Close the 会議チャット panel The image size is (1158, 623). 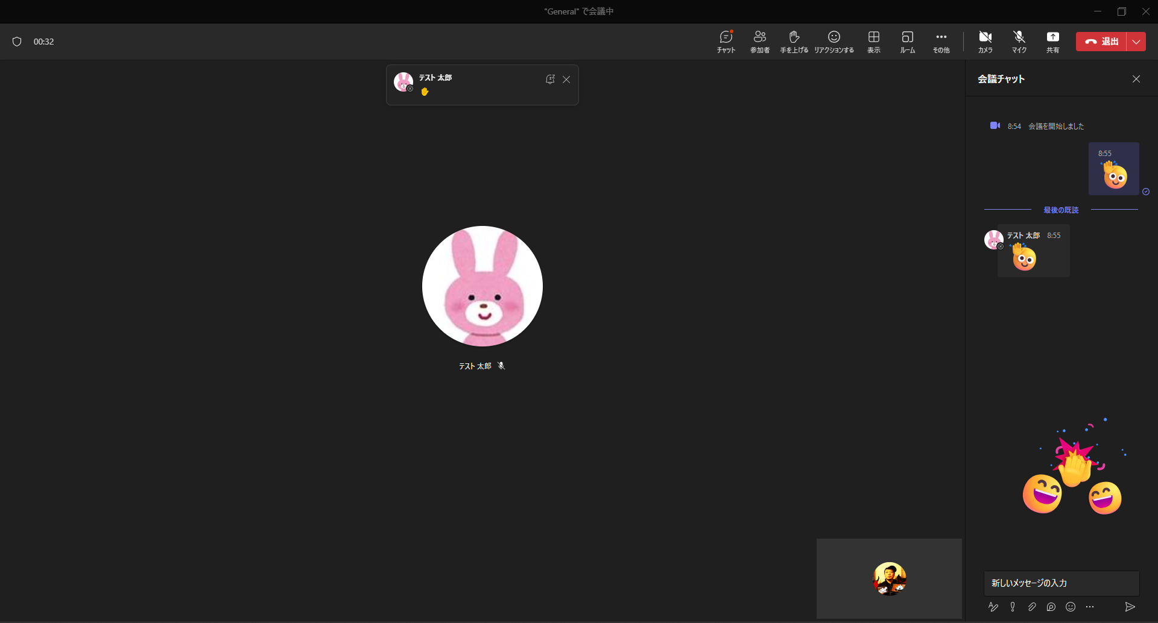[1136, 79]
